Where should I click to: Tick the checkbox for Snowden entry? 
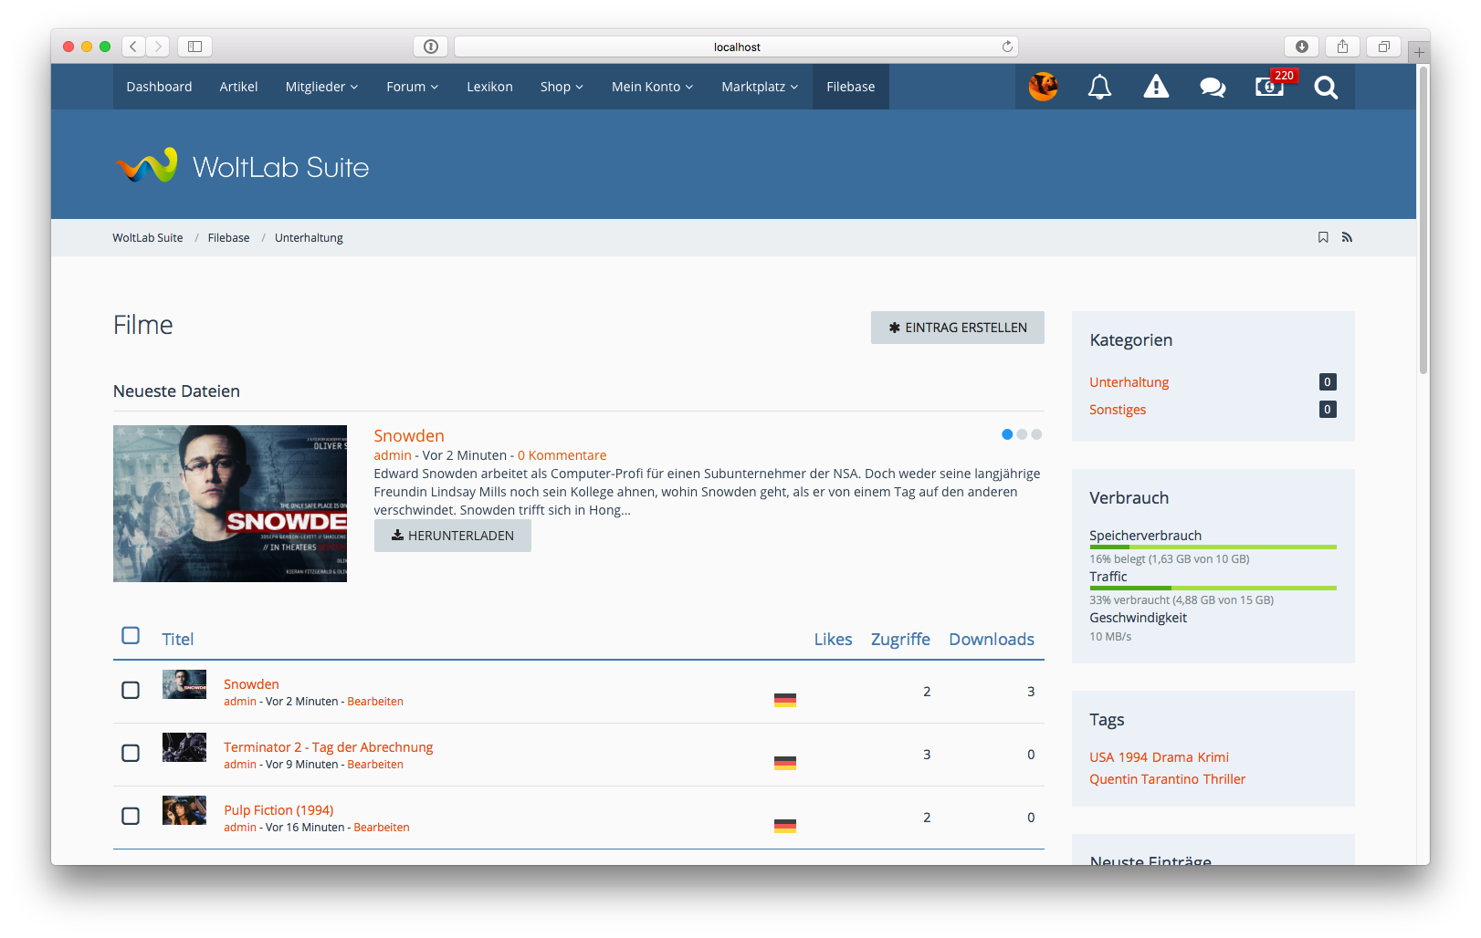pyautogui.click(x=131, y=690)
